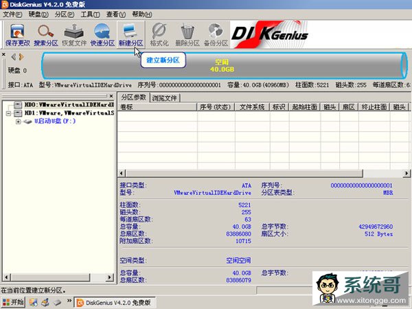Switch to Partition Parameters (分区参数) tab
The width and height of the screenshot is (412, 309).
pyautogui.click(x=133, y=98)
